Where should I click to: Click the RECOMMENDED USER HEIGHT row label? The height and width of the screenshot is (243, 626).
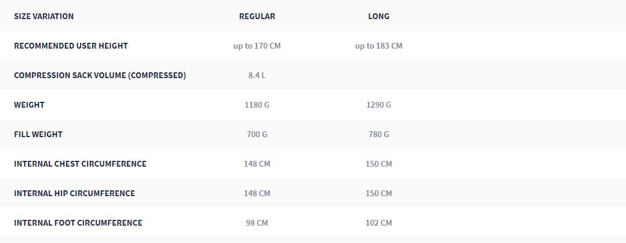[71, 46]
